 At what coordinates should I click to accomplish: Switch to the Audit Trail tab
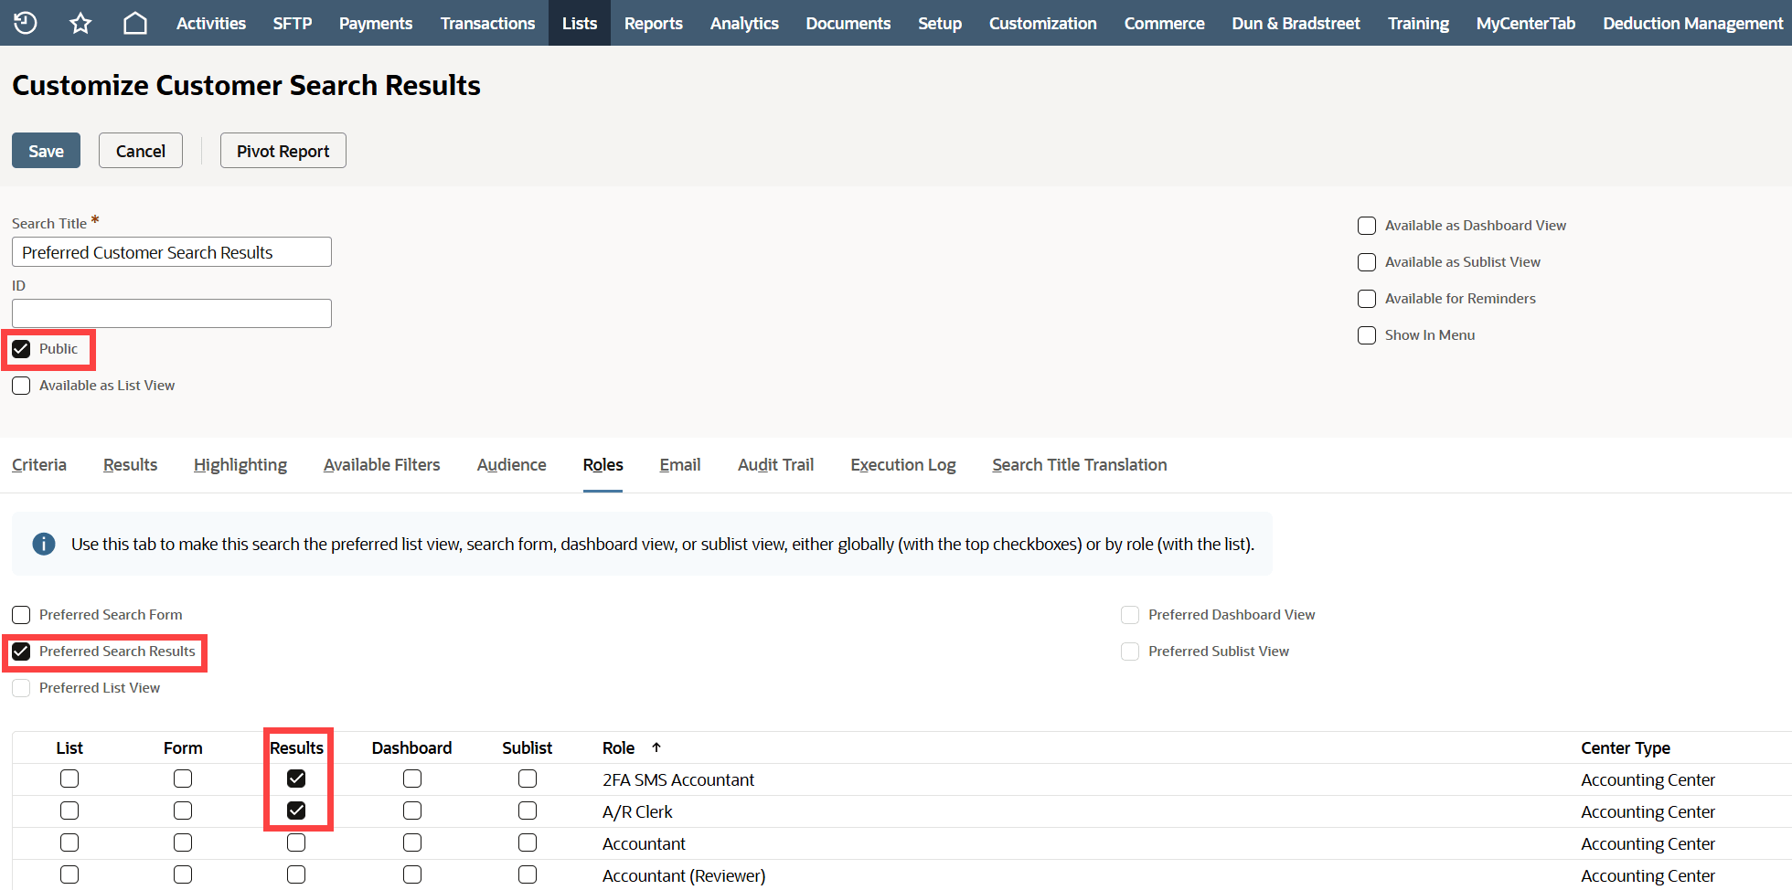click(x=775, y=465)
